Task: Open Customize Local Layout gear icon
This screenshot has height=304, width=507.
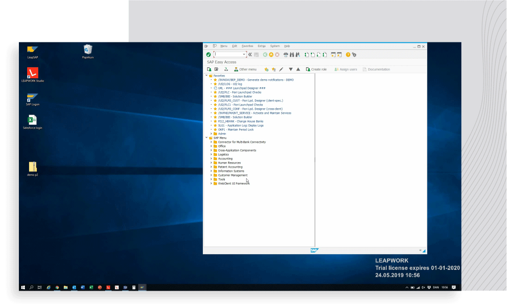Action: 354,54
